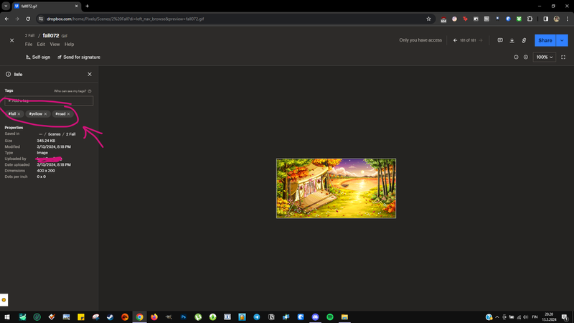Screen dimensions: 574x323
Task: Open Telegram from the taskbar
Action: [x=257, y=317]
